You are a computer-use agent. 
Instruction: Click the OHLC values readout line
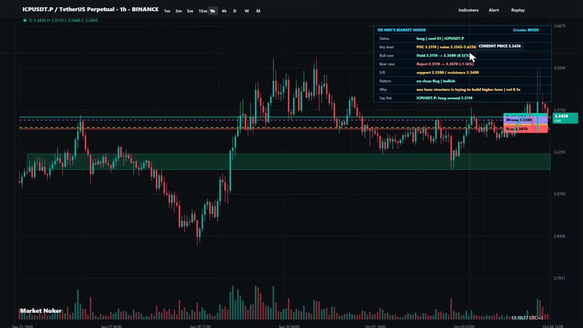(63, 20)
